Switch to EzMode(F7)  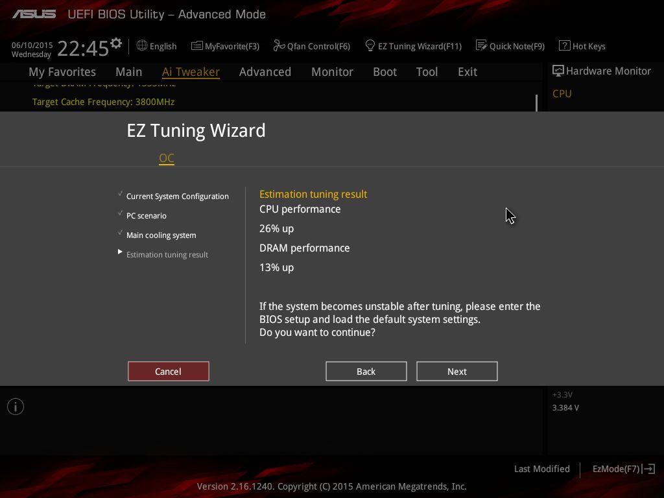[x=616, y=469]
